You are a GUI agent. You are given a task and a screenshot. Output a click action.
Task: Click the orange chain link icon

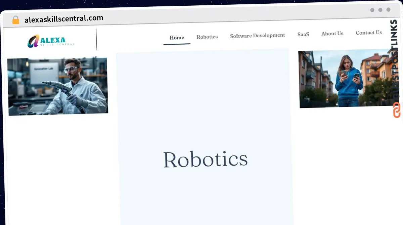click(397, 110)
